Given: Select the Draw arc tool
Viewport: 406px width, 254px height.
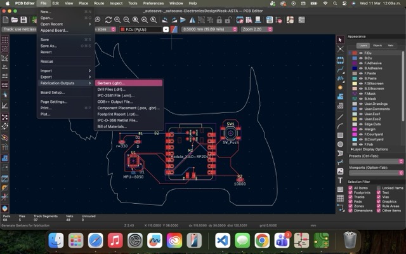Looking at the screenshot, I should tap(340, 126).
